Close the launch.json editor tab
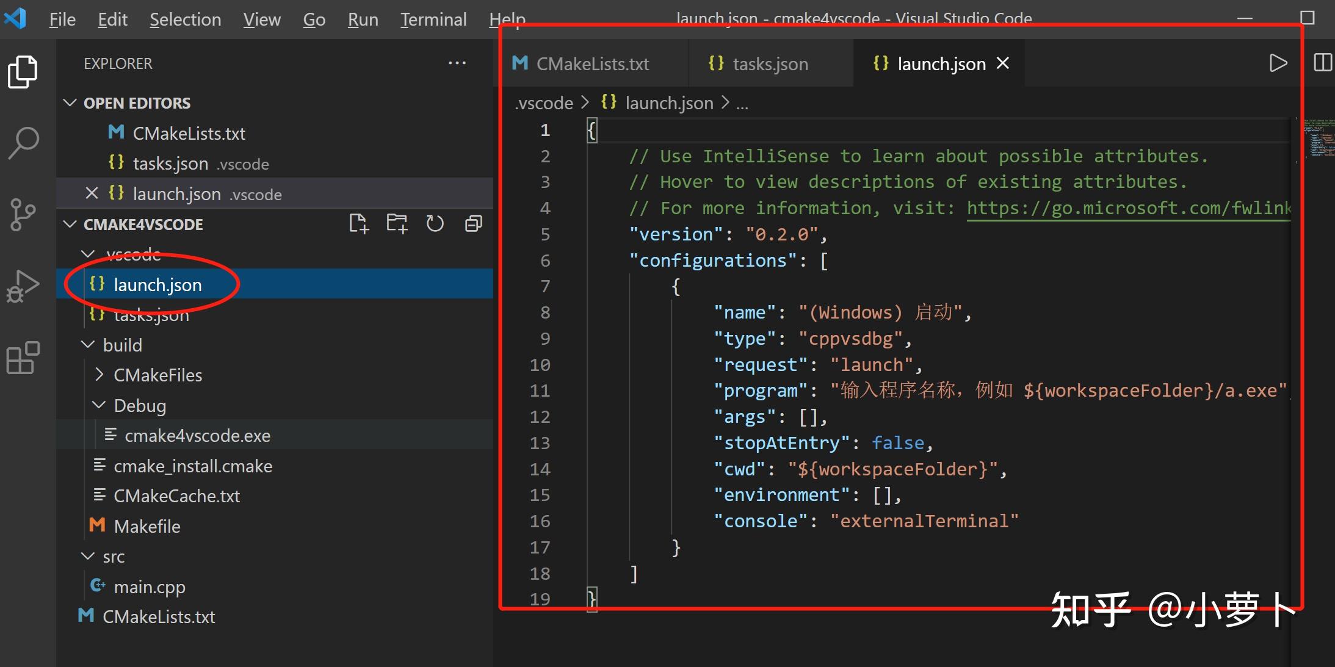This screenshot has width=1335, height=667. (x=1003, y=63)
